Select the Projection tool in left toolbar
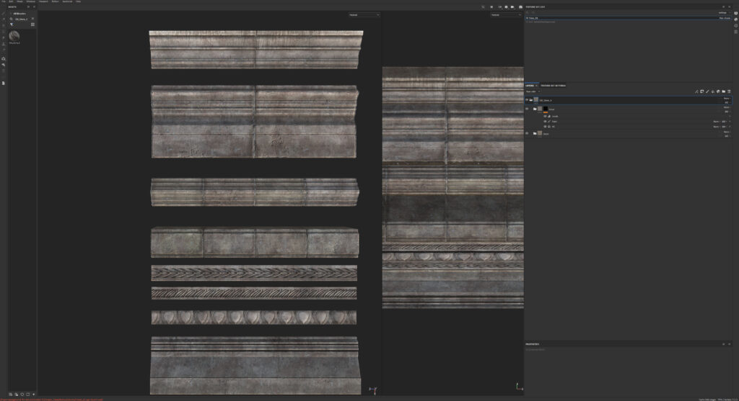739x401 pixels. 4,25
